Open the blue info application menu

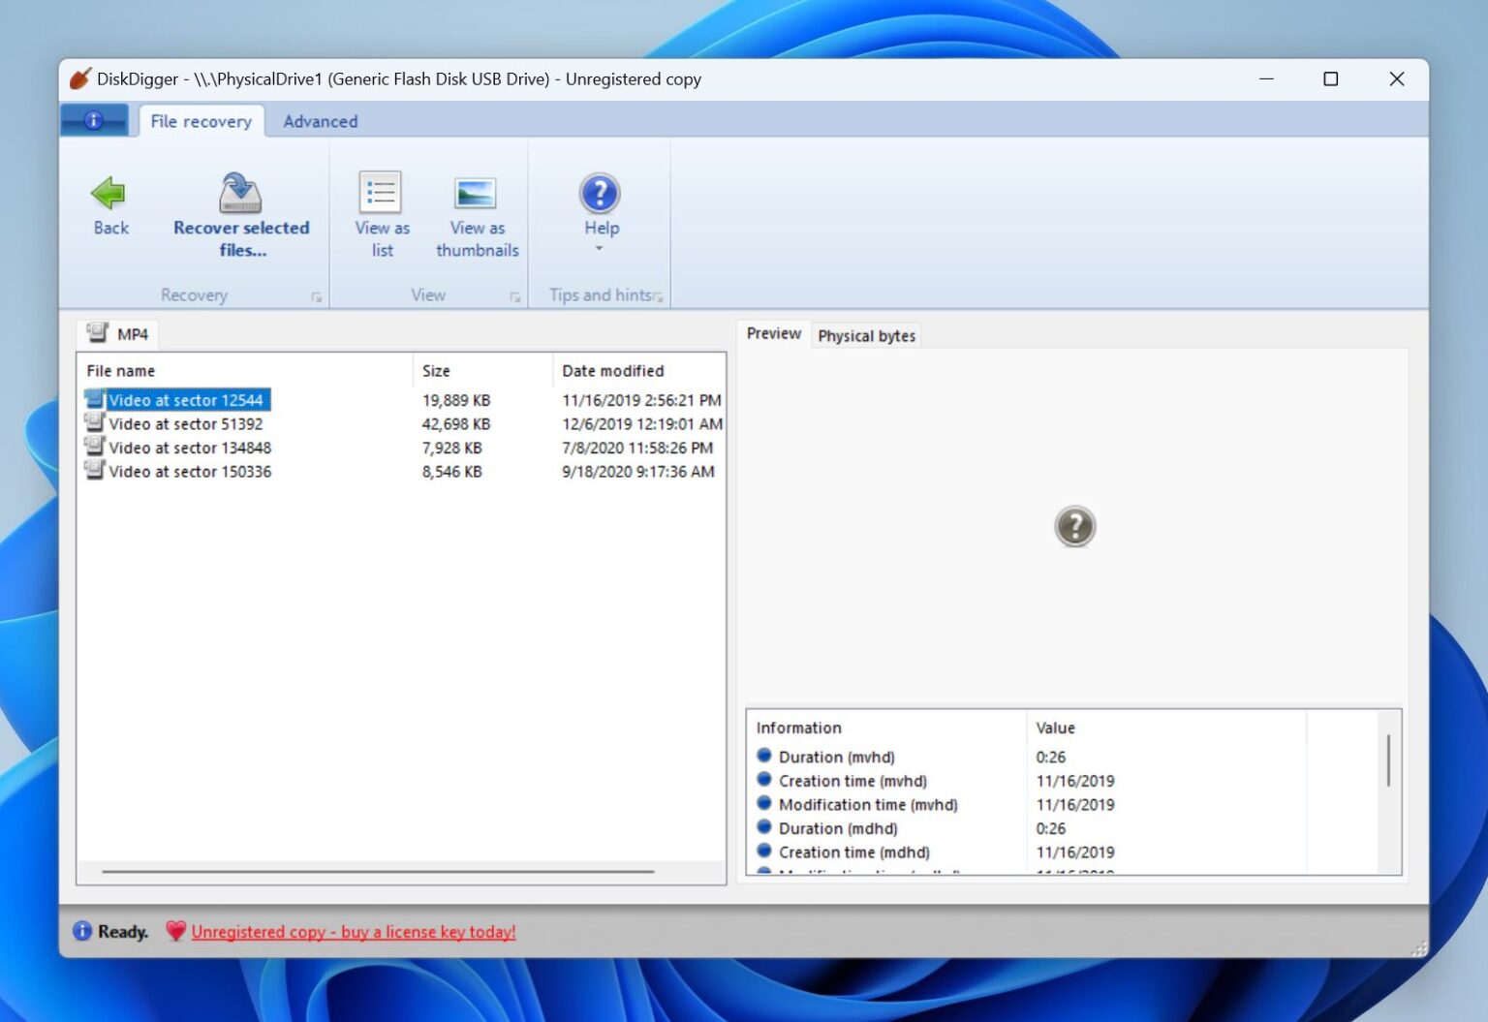click(x=94, y=120)
